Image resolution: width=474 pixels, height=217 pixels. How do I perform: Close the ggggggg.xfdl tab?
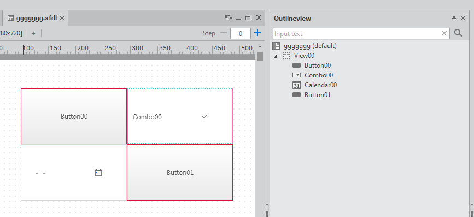pos(62,18)
